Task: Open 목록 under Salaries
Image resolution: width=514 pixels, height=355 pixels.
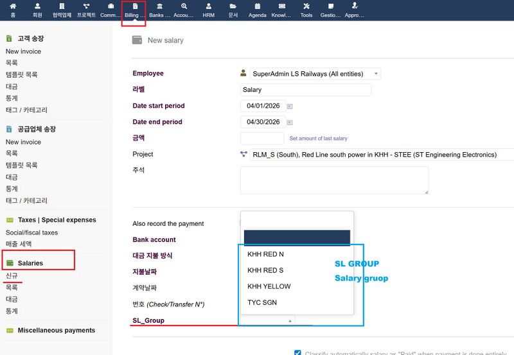Action: [x=12, y=288]
